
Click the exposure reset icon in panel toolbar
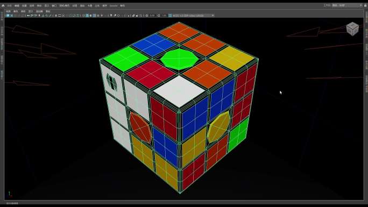coord(147,16)
